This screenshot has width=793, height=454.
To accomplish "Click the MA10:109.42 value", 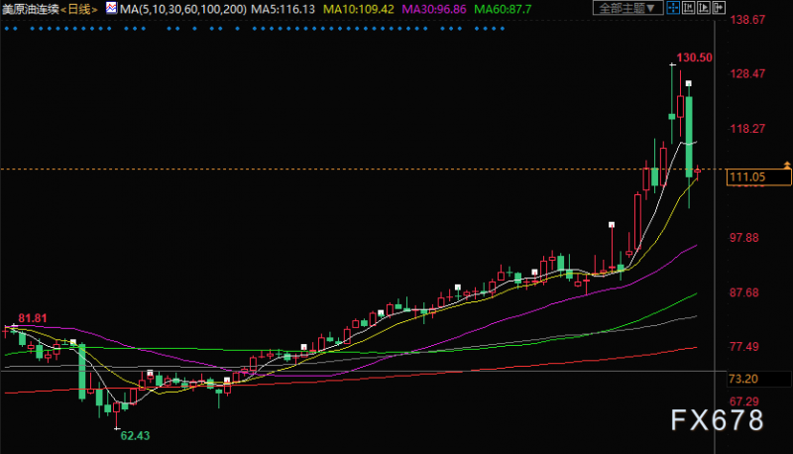I will click(359, 9).
